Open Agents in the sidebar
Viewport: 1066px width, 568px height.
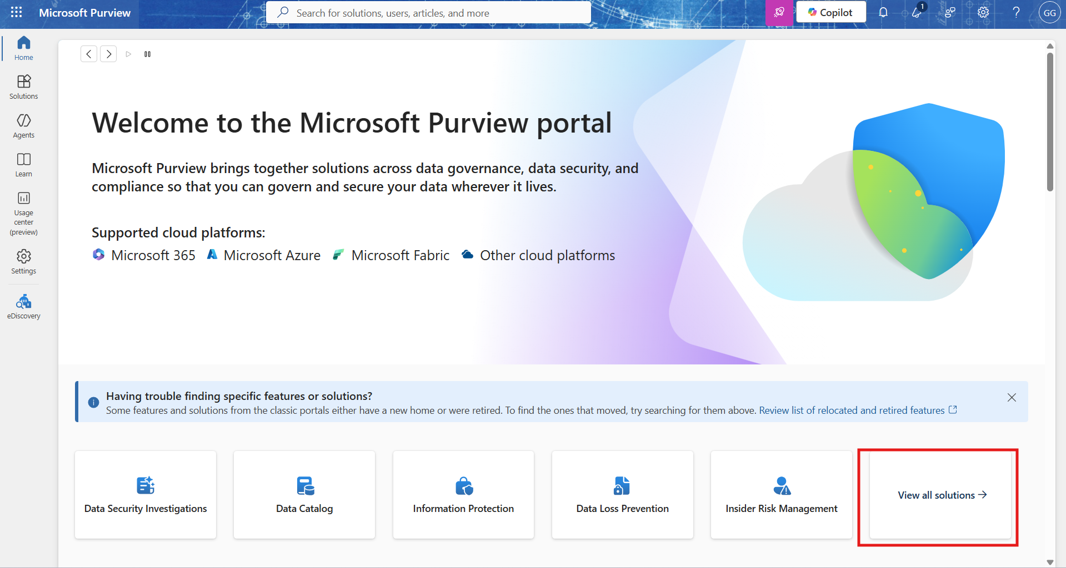point(23,126)
